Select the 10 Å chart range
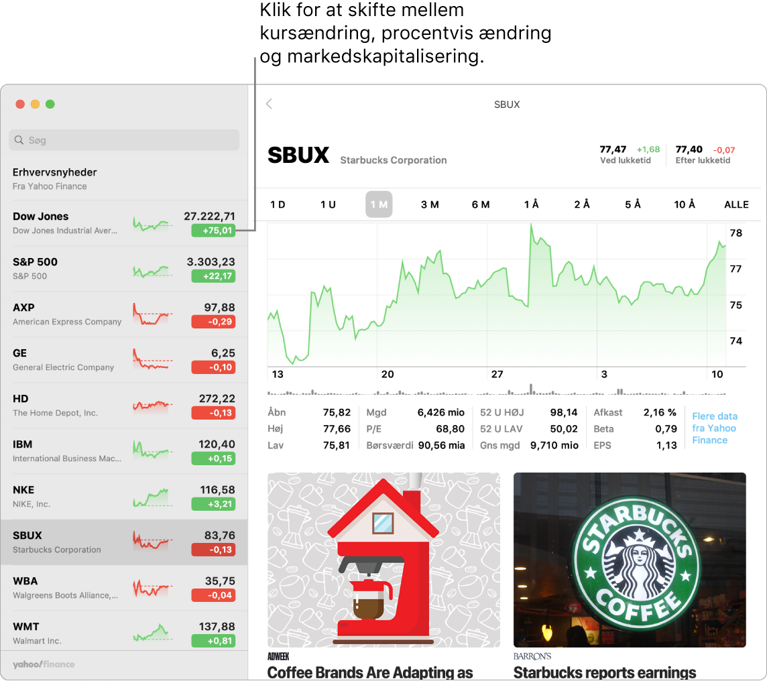 [x=685, y=204]
